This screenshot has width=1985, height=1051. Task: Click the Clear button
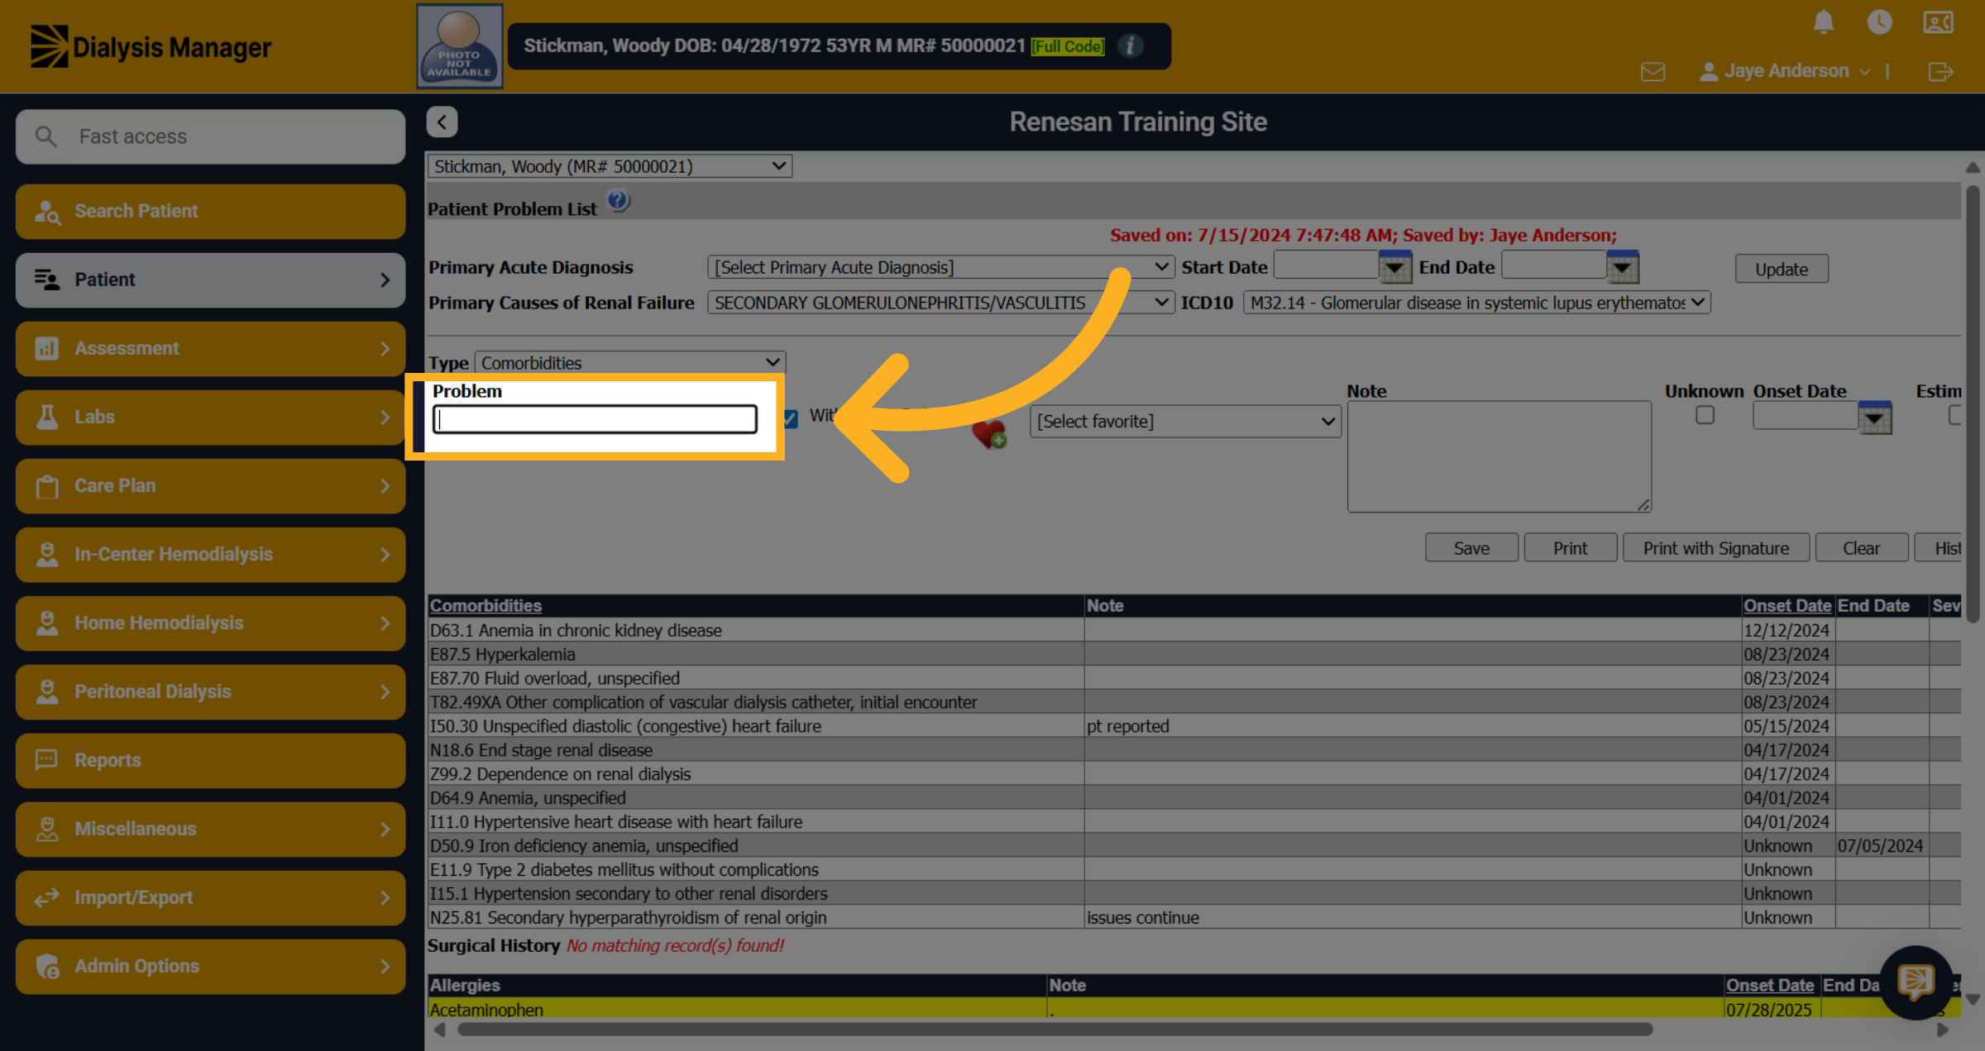coord(1861,547)
